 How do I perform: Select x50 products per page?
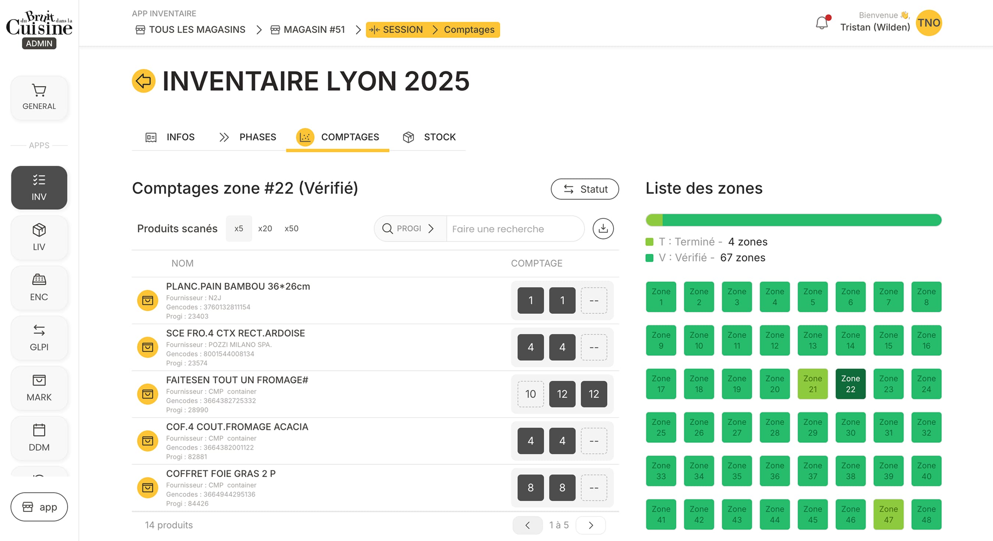(291, 229)
